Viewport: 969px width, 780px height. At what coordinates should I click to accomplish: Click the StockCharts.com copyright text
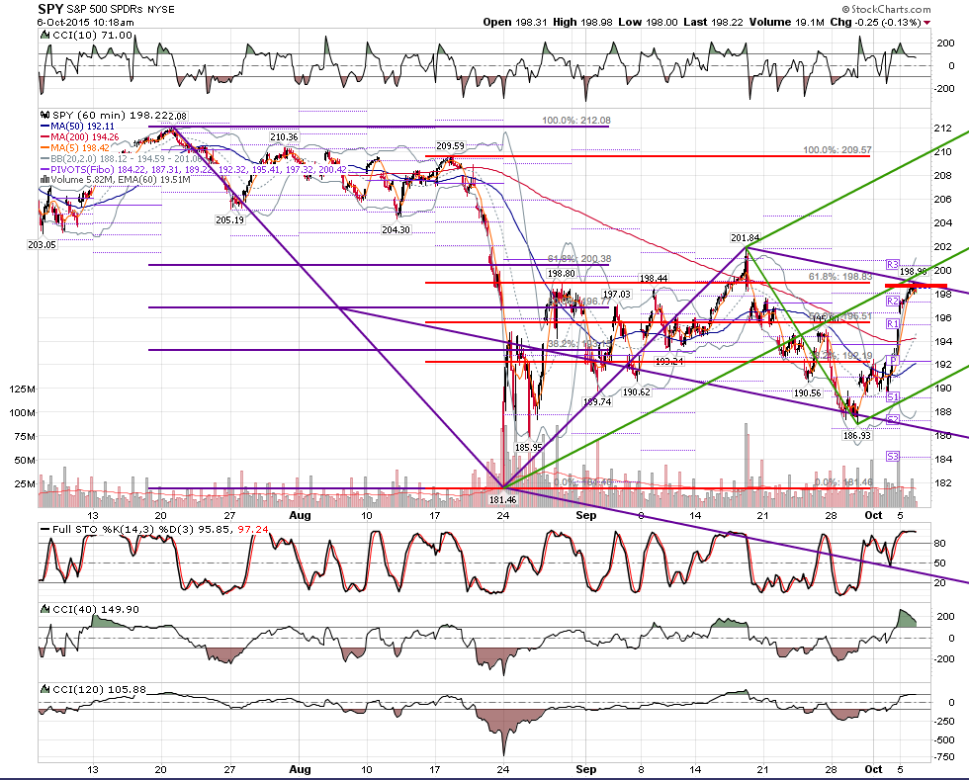point(886,9)
